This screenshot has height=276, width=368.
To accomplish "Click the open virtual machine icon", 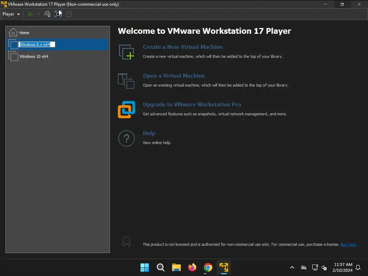I will click(126, 81).
